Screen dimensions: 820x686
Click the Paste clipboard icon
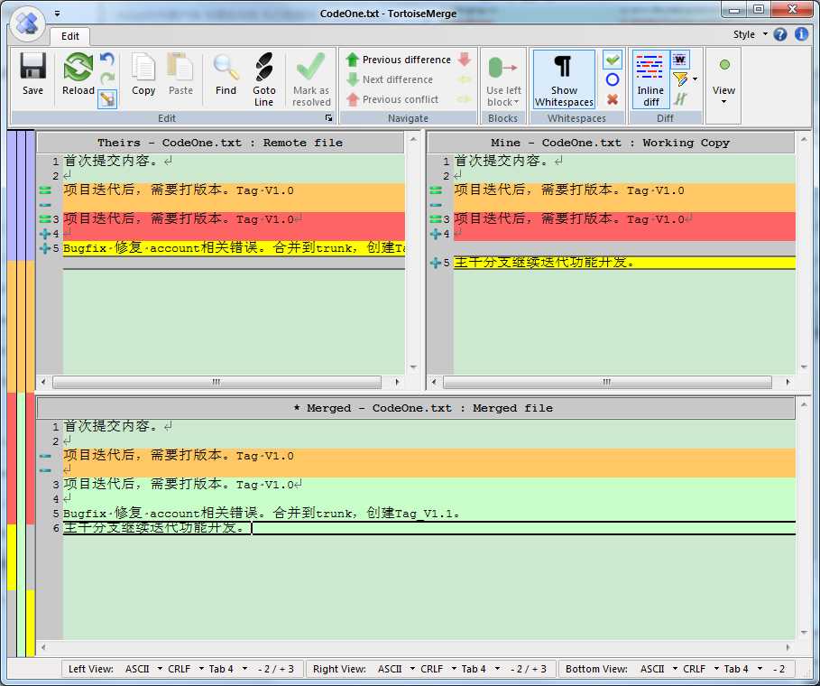[180, 74]
